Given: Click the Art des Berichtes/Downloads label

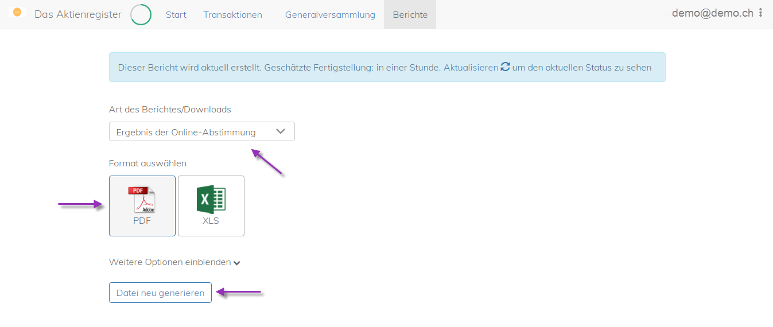Looking at the screenshot, I should point(170,109).
